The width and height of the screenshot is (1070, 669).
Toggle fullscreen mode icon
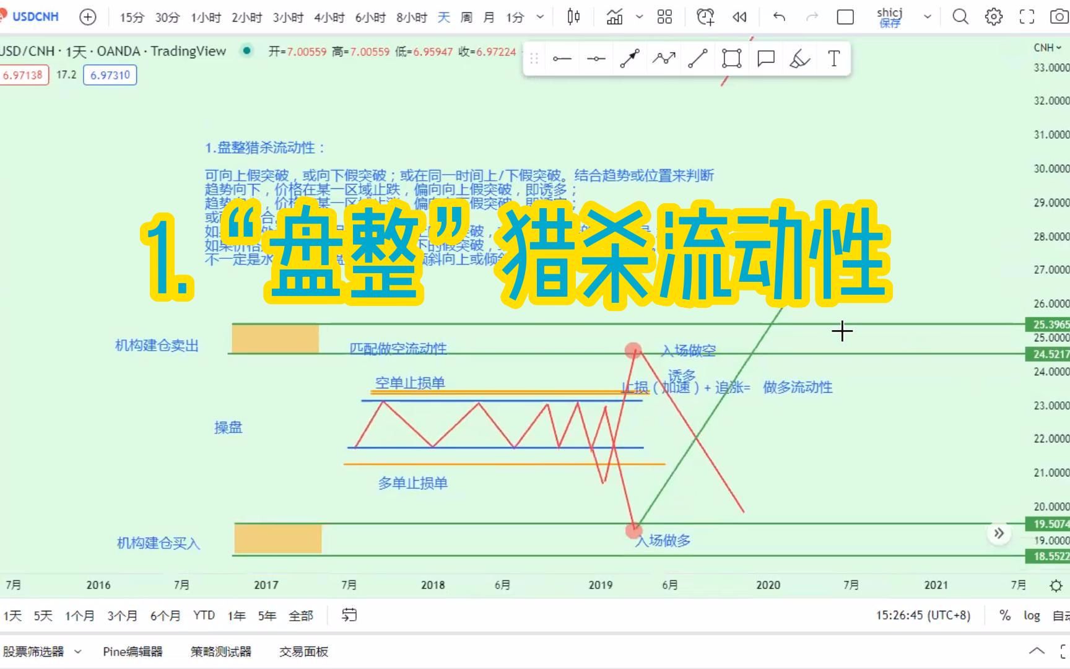[1027, 17]
